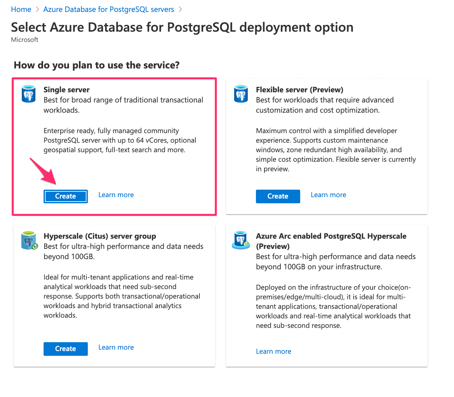
Task: Select the Flexible server (Preview) card title
Action: (x=299, y=90)
